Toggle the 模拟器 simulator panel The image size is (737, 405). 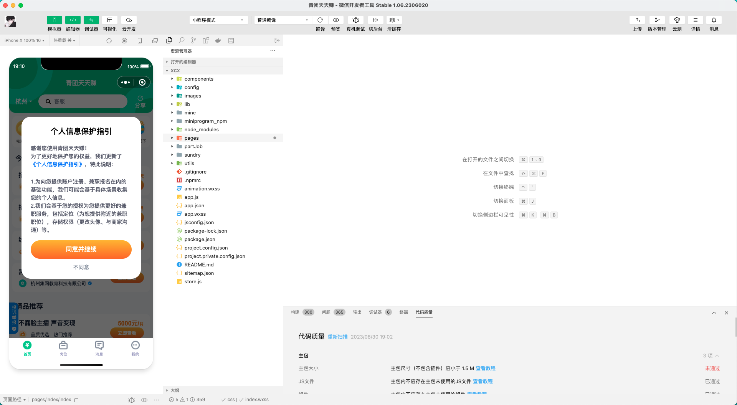coord(54,20)
